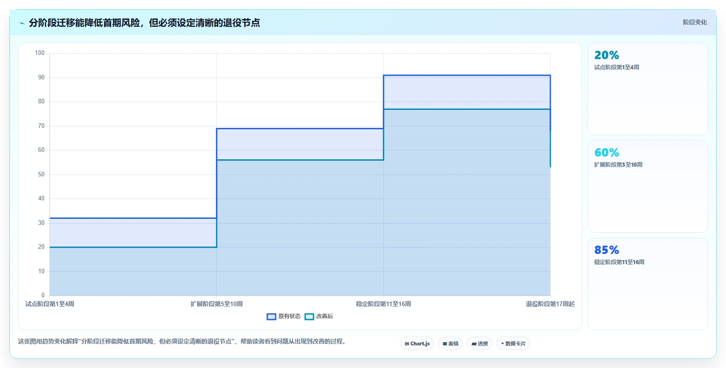
Task: Click the 原有状态 legend label
Action: coord(289,316)
